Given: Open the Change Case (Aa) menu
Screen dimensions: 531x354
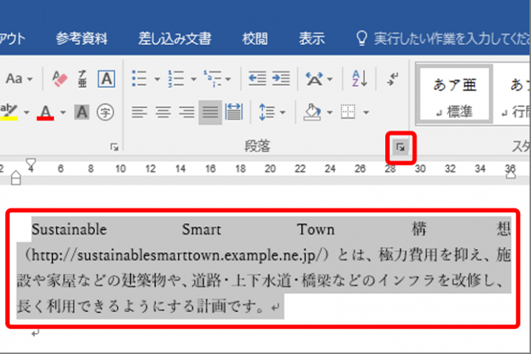Looking at the screenshot, I should 19,79.
